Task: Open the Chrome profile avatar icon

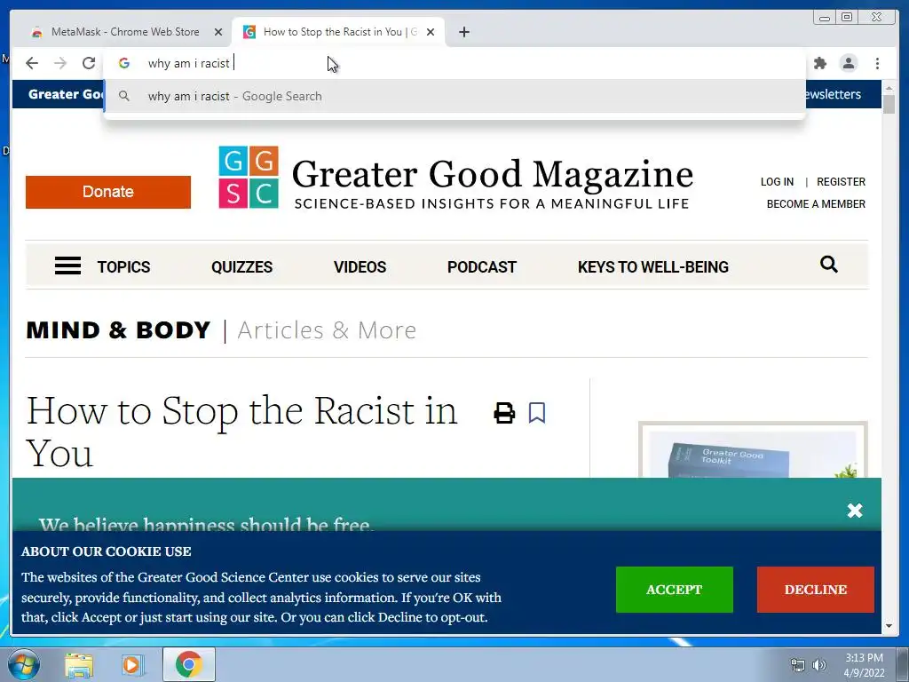Action: [x=848, y=63]
